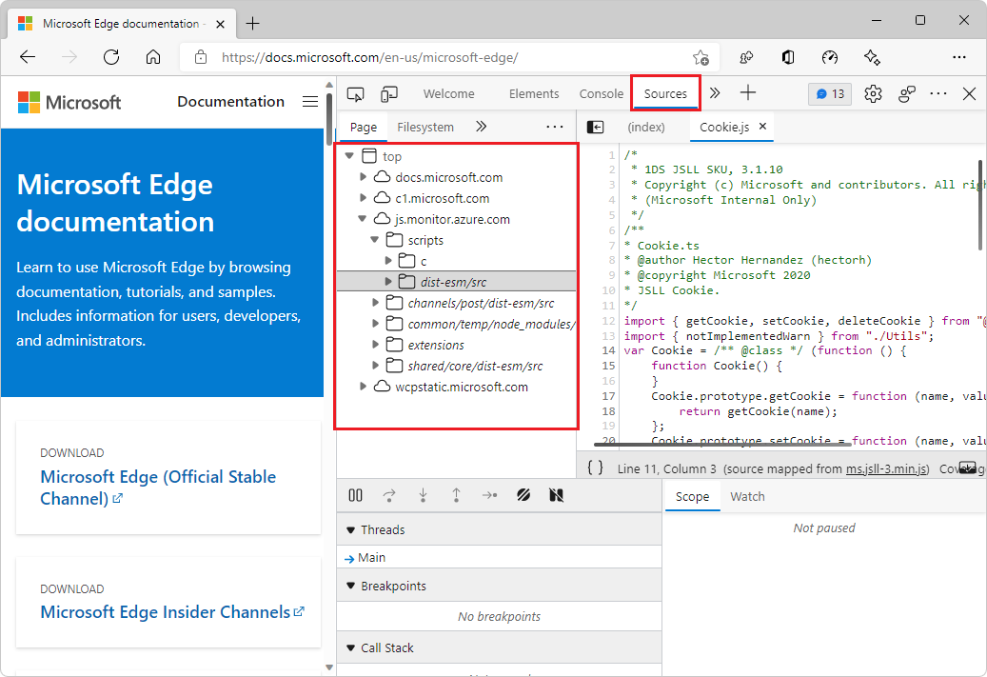Collapse the sources file navigator sidebar
The width and height of the screenshot is (987, 677).
click(595, 127)
